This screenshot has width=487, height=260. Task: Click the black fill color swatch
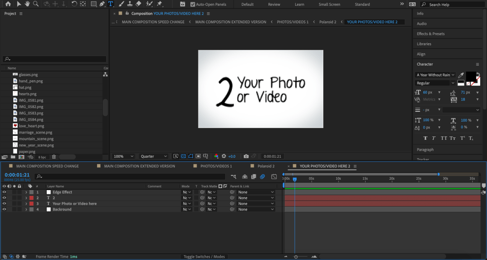(470, 76)
